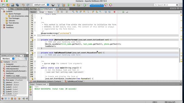Screen dimensions: 184x103
Task: Select the com.dreamsense.contacts package
Action: click(x=20, y=16)
